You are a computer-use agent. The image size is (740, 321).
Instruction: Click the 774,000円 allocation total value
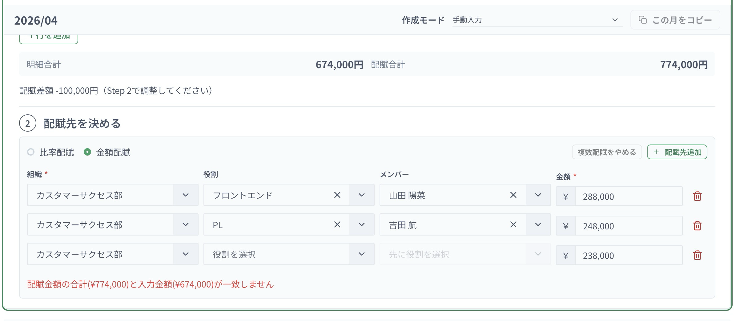click(684, 65)
